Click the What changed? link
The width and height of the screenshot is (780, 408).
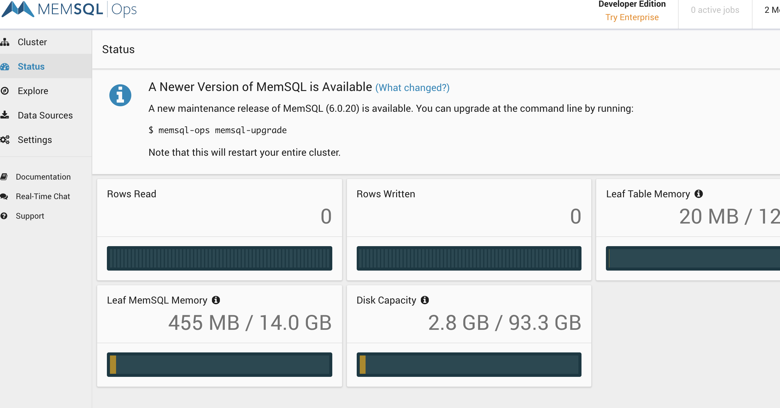412,88
